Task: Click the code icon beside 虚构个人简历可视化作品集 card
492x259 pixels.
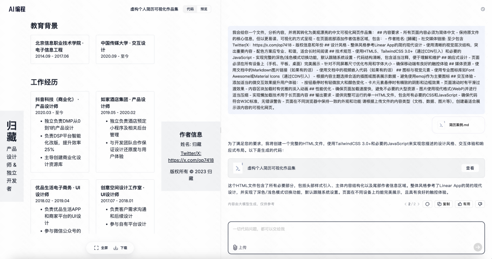Action: pyautogui.click(x=238, y=168)
